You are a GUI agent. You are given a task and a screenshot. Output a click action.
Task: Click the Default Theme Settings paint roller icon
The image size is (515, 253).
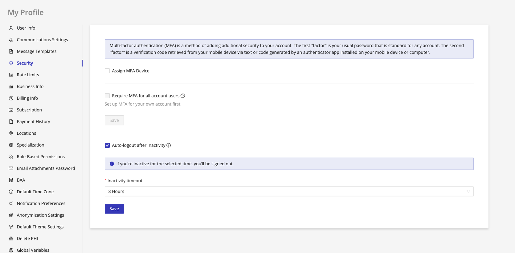(11, 227)
